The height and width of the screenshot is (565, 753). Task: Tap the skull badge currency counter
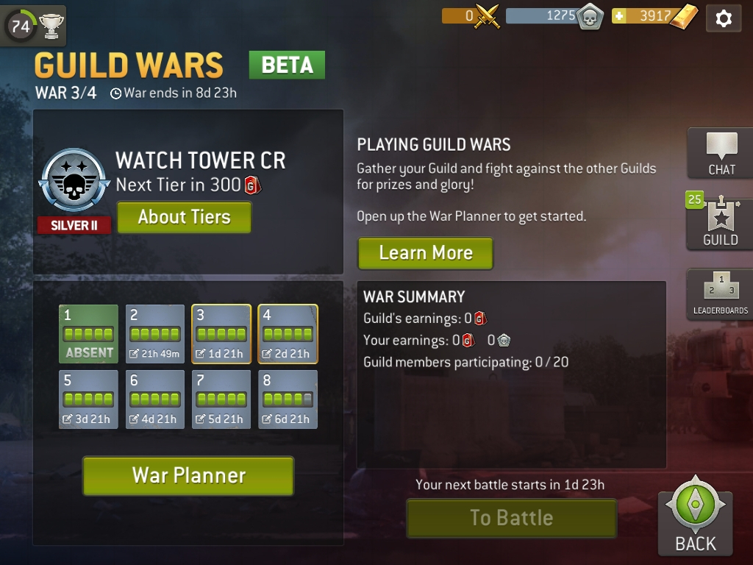[554, 16]
